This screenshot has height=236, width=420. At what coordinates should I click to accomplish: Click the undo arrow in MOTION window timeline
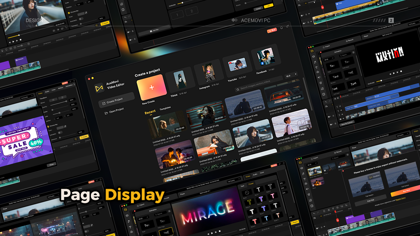326,102
